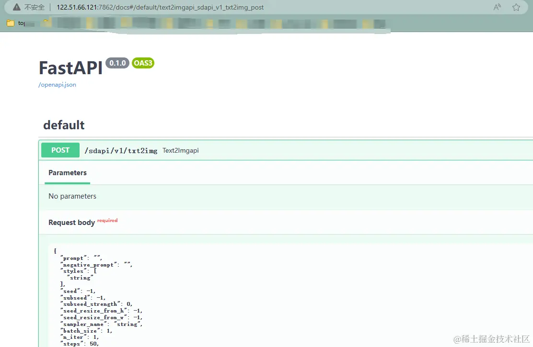Screen dimensions: 533x347
Task: Click the "n_iter": 1 JSON line
Action: click(x=80, y=337)
